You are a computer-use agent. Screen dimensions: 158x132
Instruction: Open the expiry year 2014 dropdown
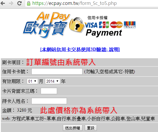point(52,81)
